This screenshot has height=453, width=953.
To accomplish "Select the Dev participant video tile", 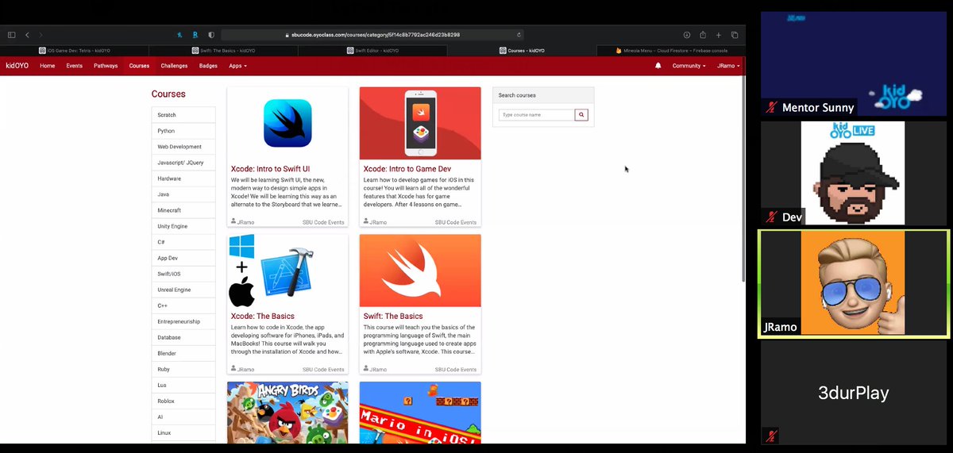I will pyautogui.click(x=854, y=173).
